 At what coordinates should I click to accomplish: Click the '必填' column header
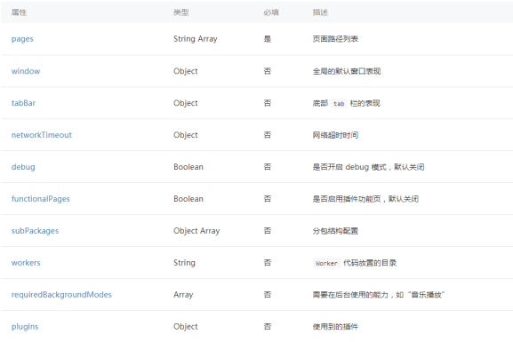[x=271, y=12]
